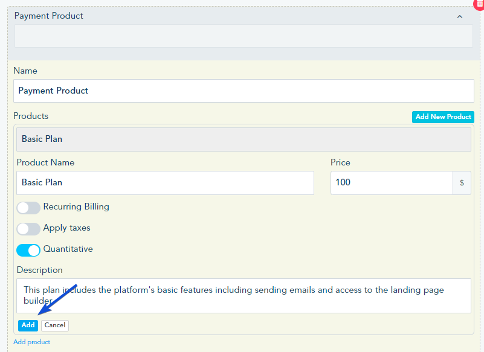Enable the Recurring Billing toggle
This screenshot has width=484, height=352.
tap(28, 208)
